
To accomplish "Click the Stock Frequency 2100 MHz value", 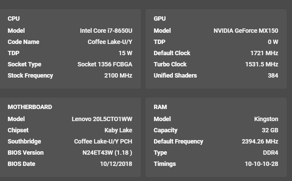I will pos(118,75).
